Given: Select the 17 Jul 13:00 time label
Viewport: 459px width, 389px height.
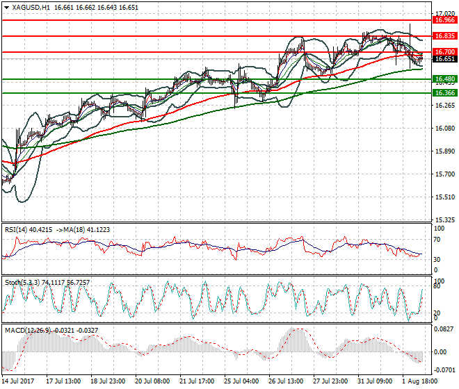Looking at the screenshot, I should tap(63, 381).
